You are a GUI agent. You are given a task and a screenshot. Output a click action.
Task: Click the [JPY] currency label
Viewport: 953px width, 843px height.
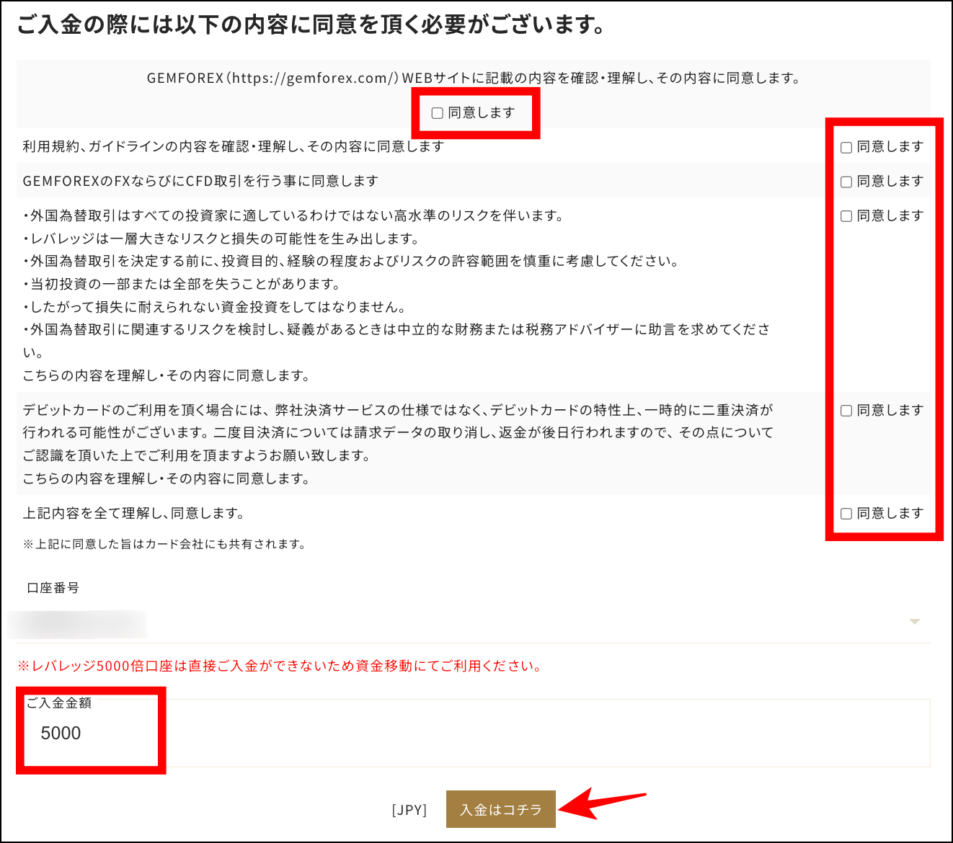(408, 809)
